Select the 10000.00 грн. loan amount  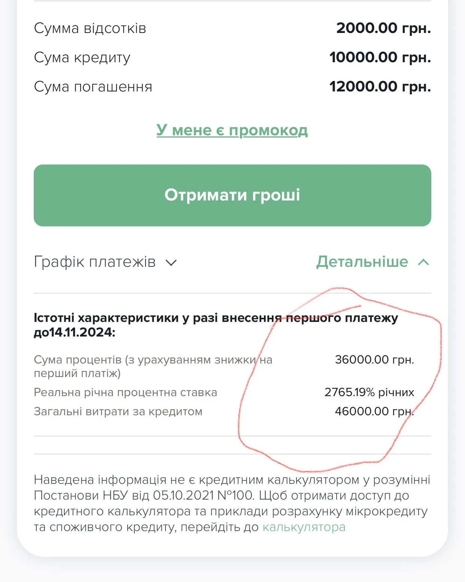[380, 58]
